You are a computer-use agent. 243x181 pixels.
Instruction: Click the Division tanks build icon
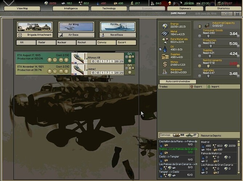click(x=35, y=26)
